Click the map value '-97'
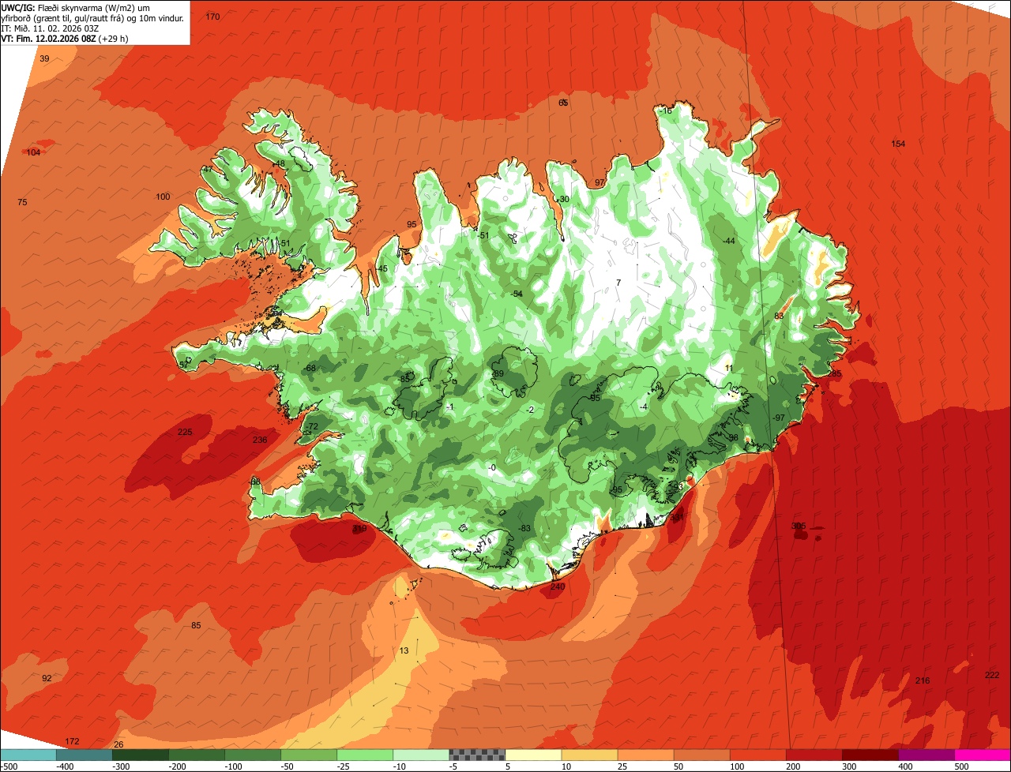Screen dimensions: 1011x772 pos(779,418)
